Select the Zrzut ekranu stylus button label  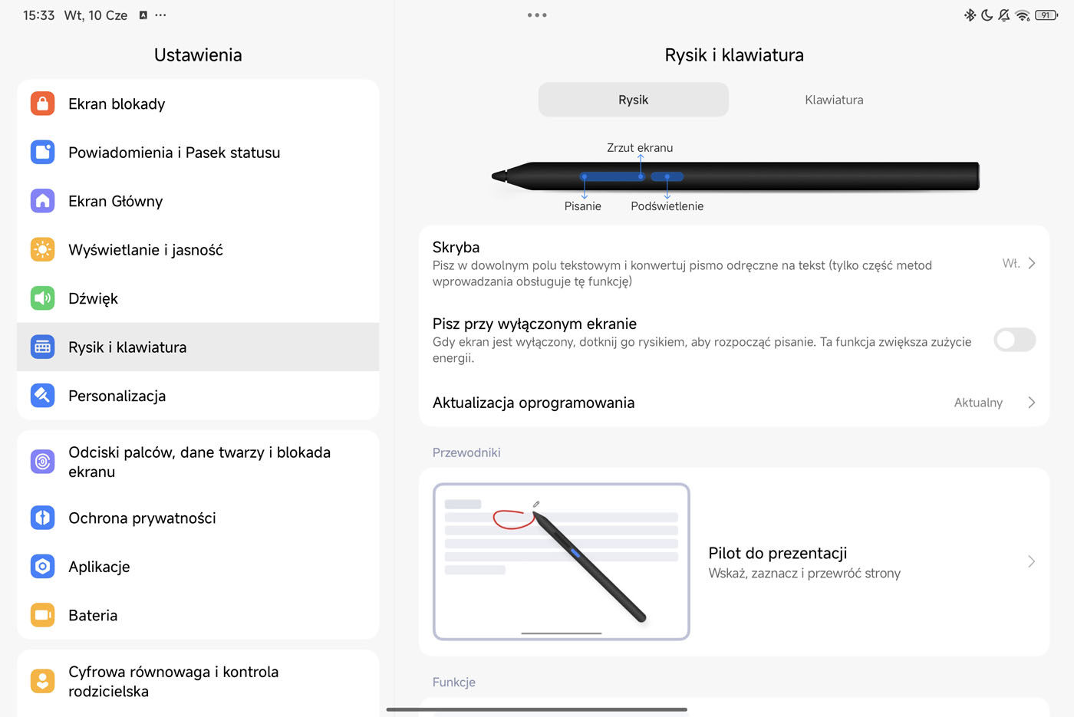[x=640, y=147]
